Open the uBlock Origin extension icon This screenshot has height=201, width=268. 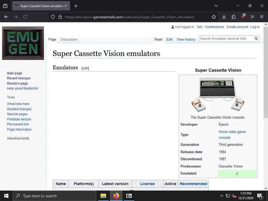tap(243, 16)
